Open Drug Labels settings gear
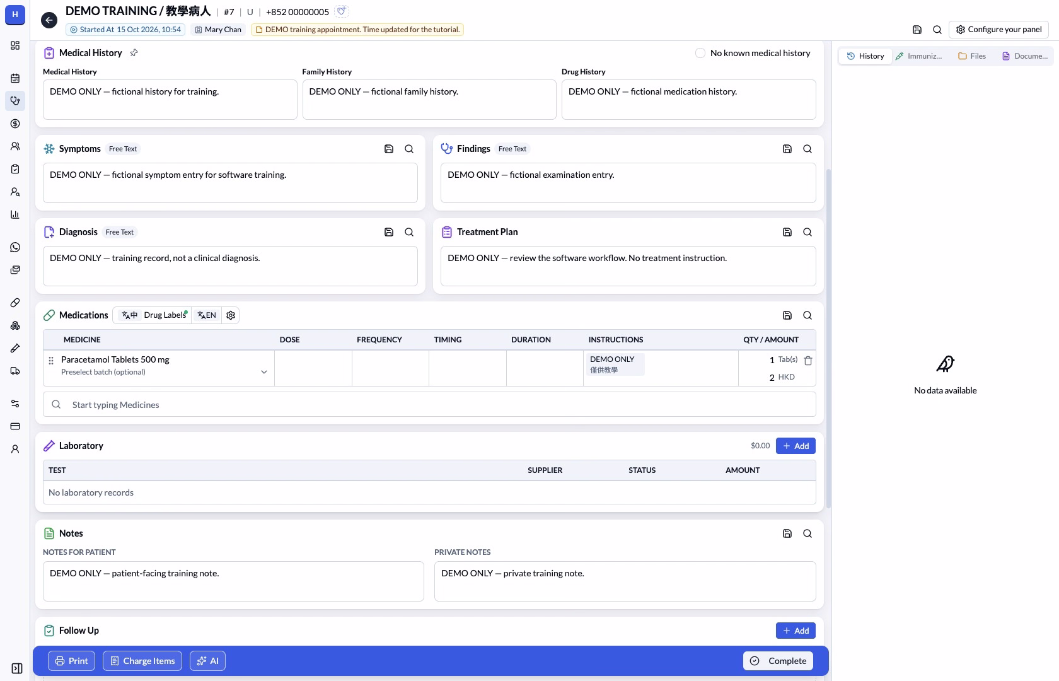Viewport: 1059px width, 681px height. click(x=231, y=315)
